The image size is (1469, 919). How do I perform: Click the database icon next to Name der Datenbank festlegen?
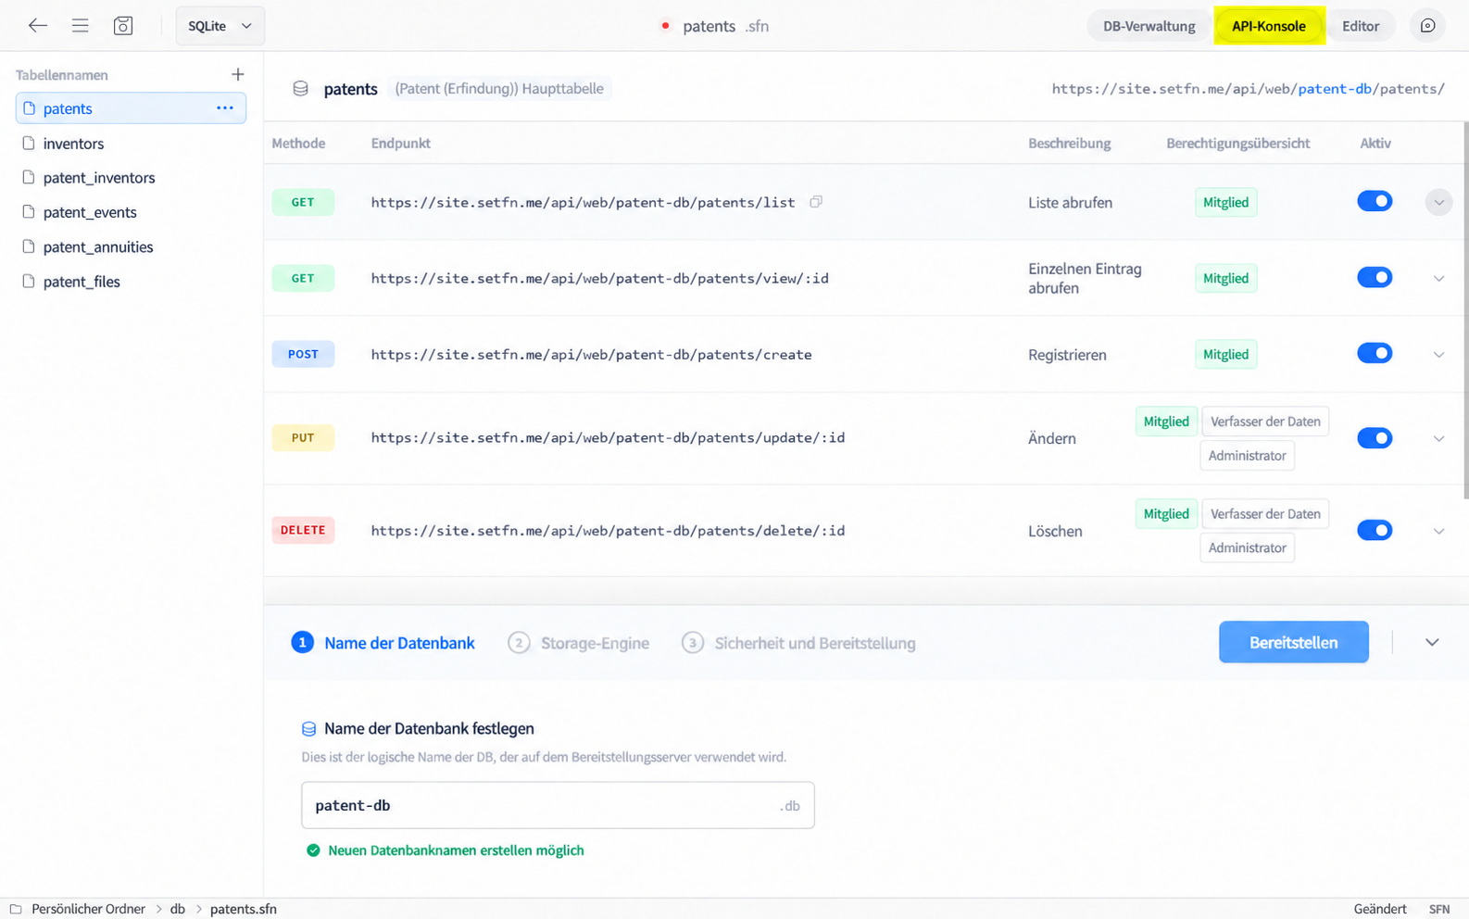click(x=309, y=729)
